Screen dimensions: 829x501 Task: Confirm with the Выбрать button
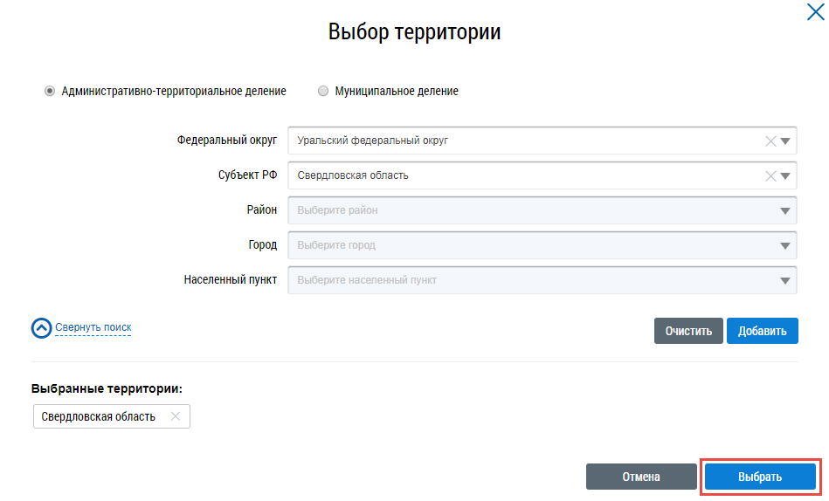759,477
